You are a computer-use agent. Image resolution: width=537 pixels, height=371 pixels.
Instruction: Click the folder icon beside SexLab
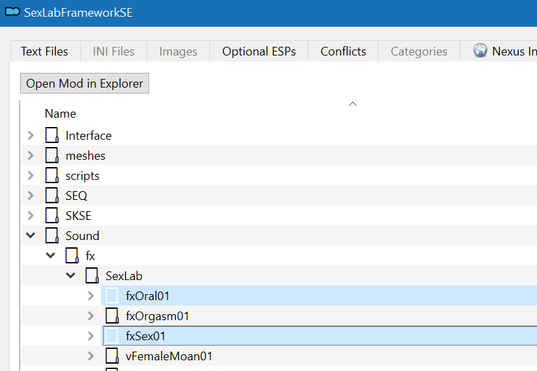92,275
